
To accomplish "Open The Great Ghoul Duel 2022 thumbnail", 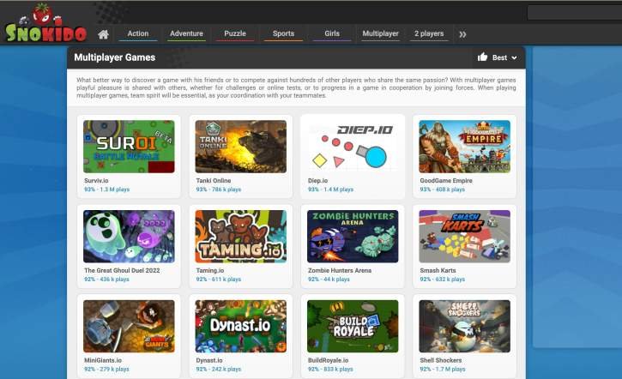I will (129, 236).
